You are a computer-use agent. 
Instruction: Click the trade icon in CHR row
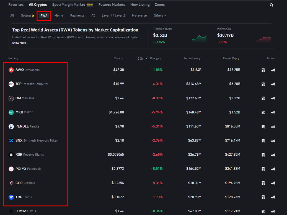coord(273,183)
